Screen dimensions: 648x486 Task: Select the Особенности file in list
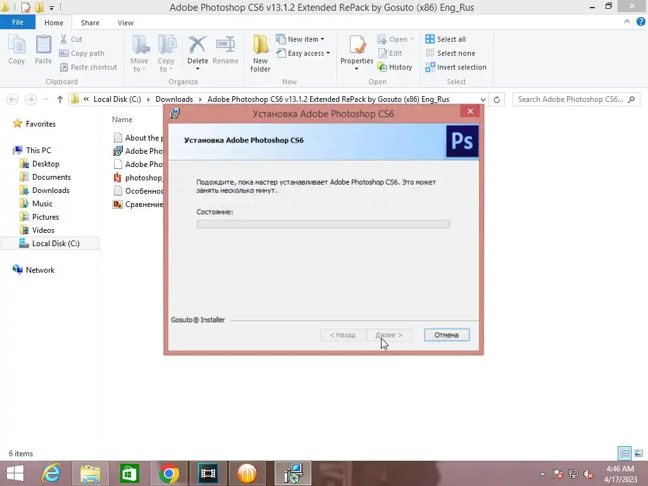click(139, 191)
